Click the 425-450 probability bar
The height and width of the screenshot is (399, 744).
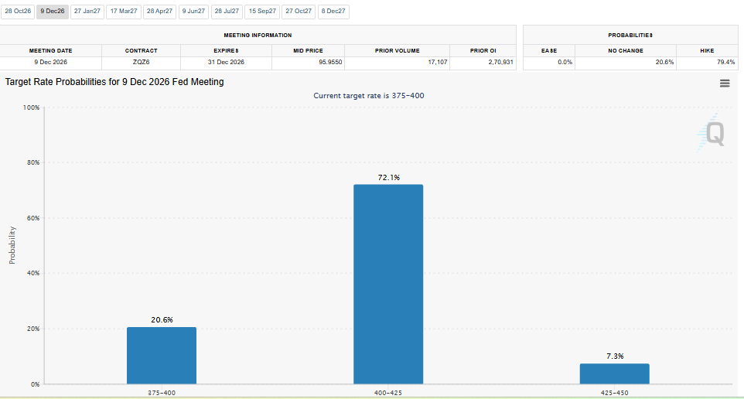point(615,373)
